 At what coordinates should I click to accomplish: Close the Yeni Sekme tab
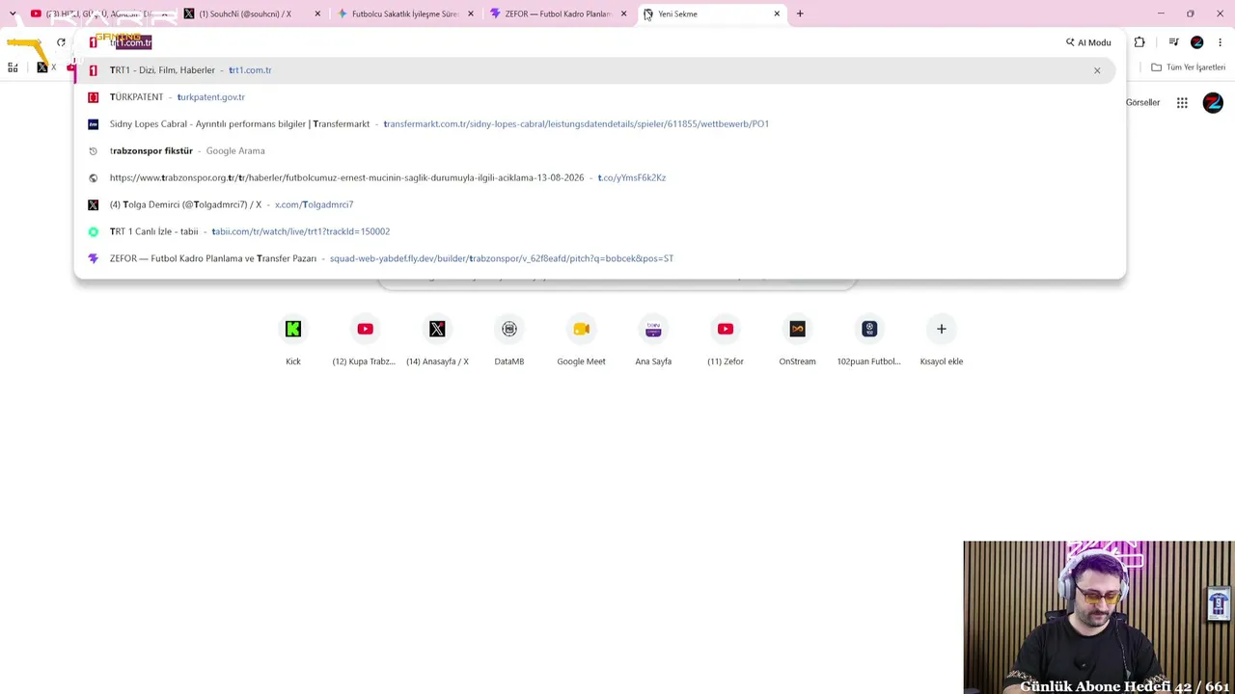pos(777,13)
